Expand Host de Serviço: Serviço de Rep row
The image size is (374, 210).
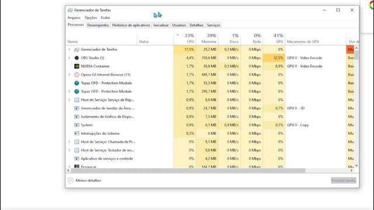(69, 100)
